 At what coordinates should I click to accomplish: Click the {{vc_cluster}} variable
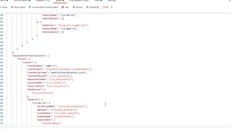pos(55,83)
